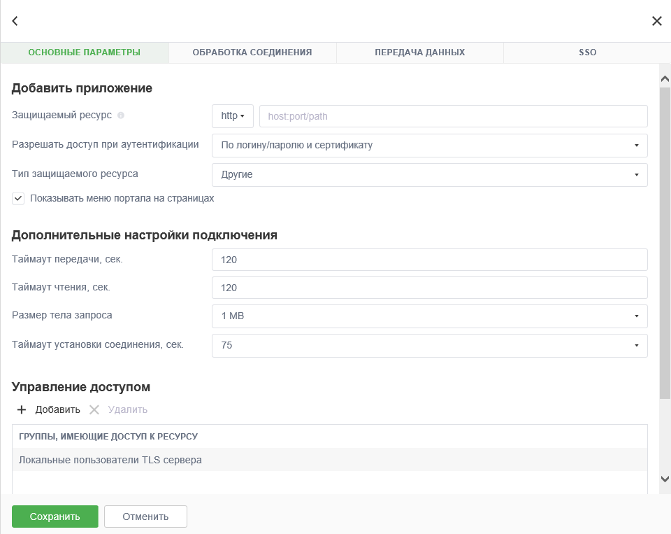The width and height of the screenshot is (671, 534).
Task: Click the info icon beside Защищаемый ресурс
Action: click(121, 115)
